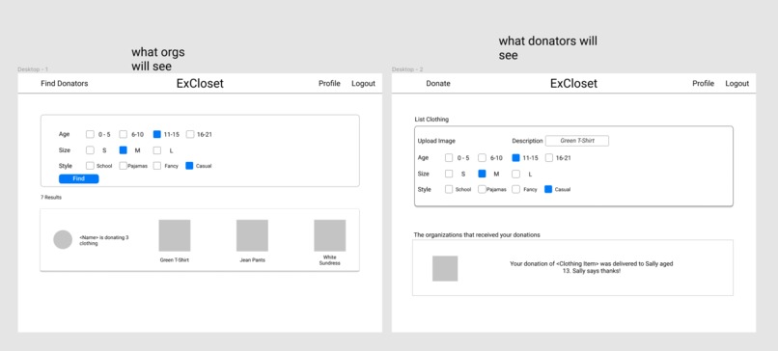The width and height of the screenshot is (778, 351).
Task: Check Fancy style in List Clothing form
Action: point(515,189)
